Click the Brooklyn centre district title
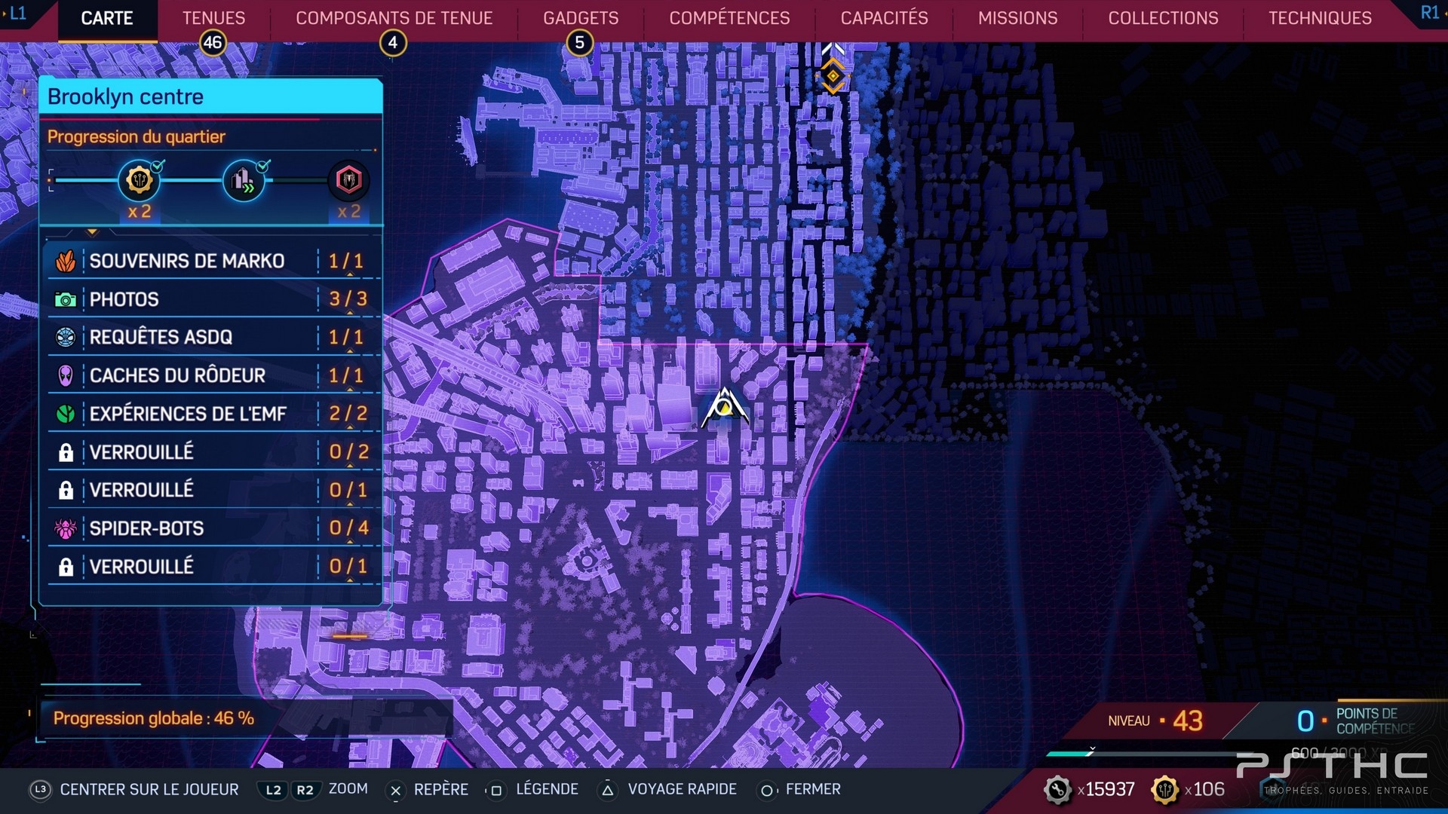The width and height of the screenshot is (1448, 814). point(125,96)
